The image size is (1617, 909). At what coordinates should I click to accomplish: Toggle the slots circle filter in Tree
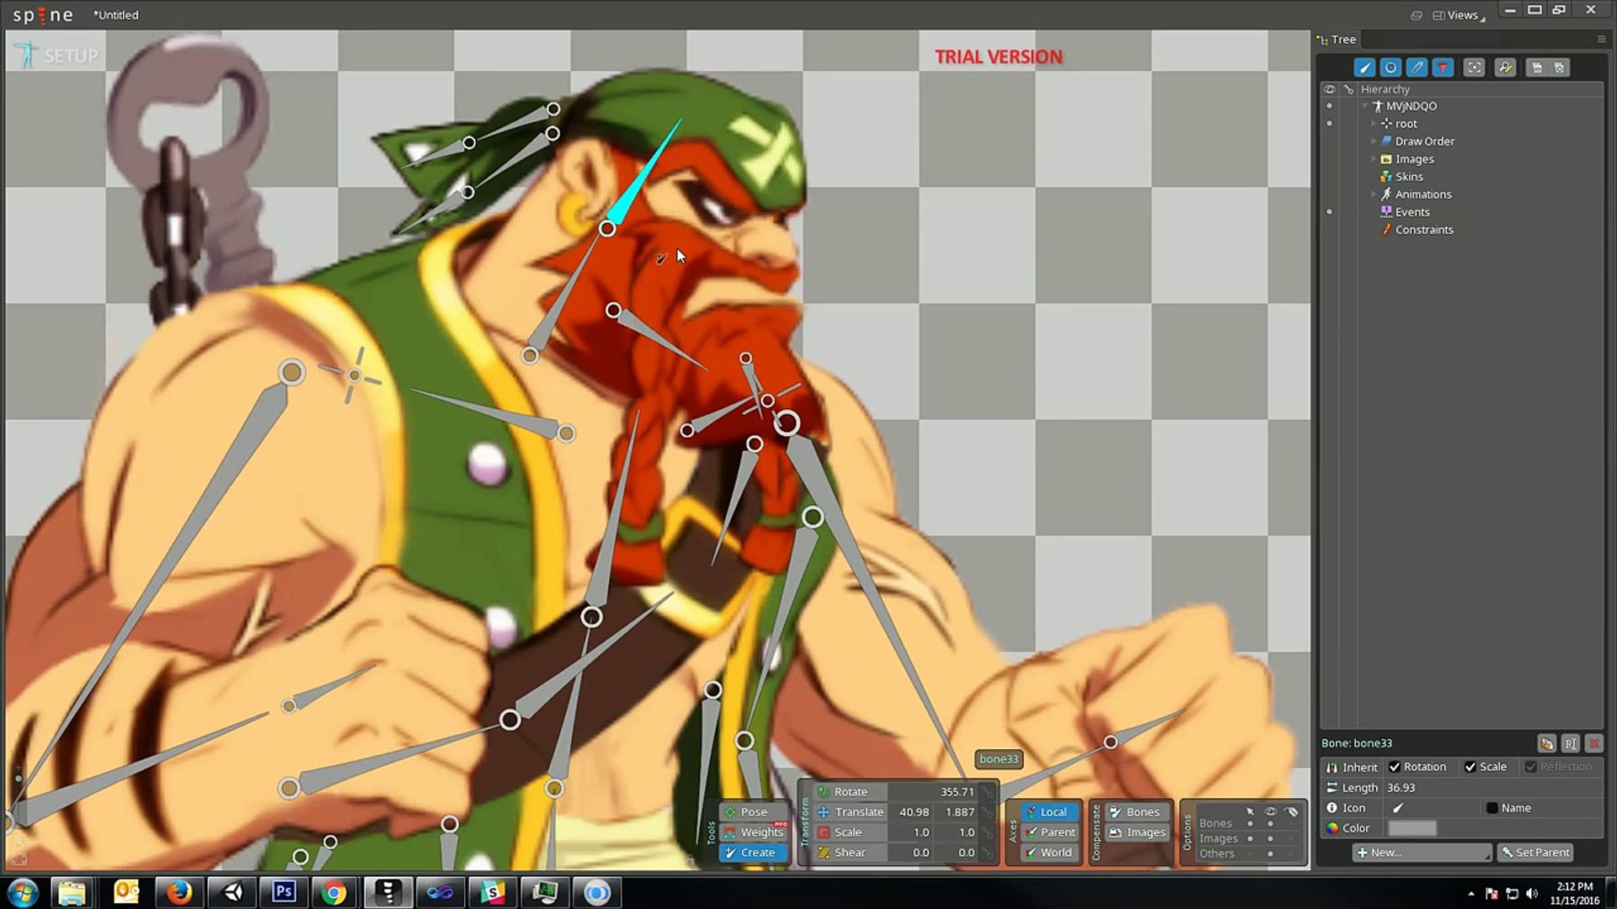pos(1390,68)
